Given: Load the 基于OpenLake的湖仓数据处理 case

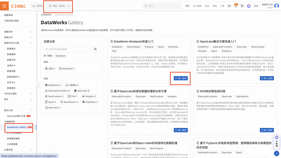Looking at the screenshot, I should 181,130.
